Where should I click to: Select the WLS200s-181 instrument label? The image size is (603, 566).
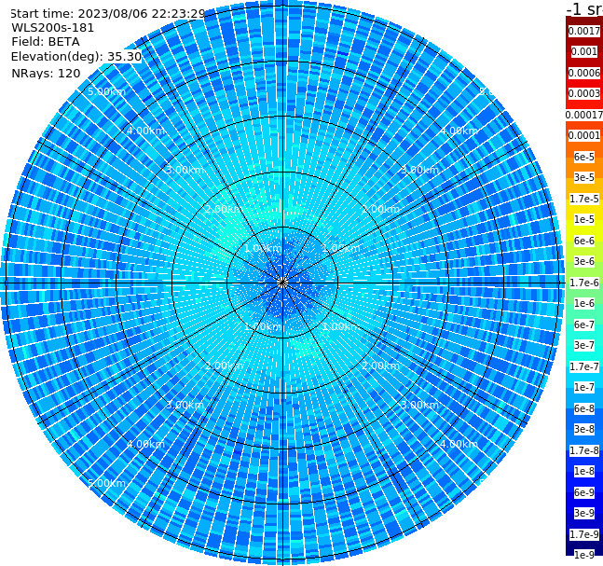pyautogui.click(x=53, y=28)
